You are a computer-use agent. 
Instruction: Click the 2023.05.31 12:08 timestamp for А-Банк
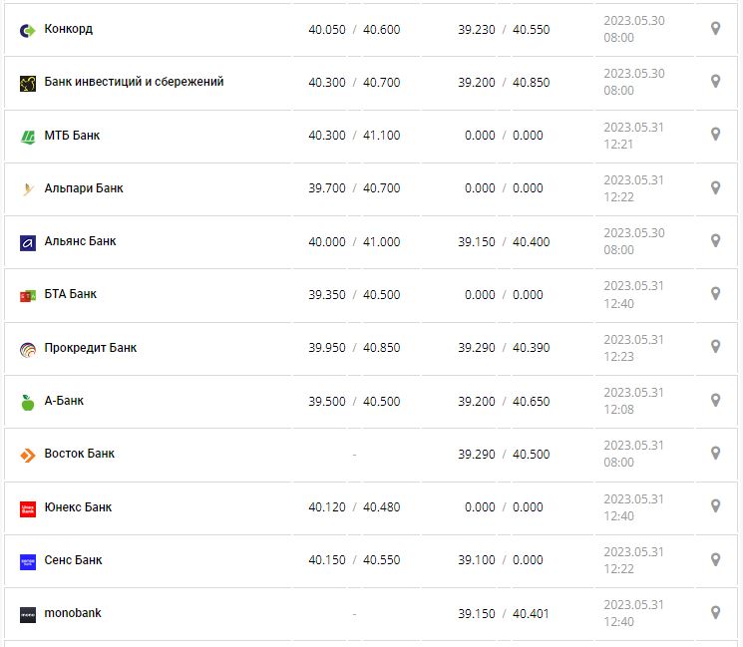coord(633,401)
